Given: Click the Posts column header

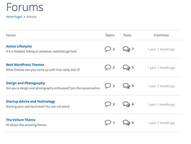Looking at the screenshot, I should [x=127, y=35].
